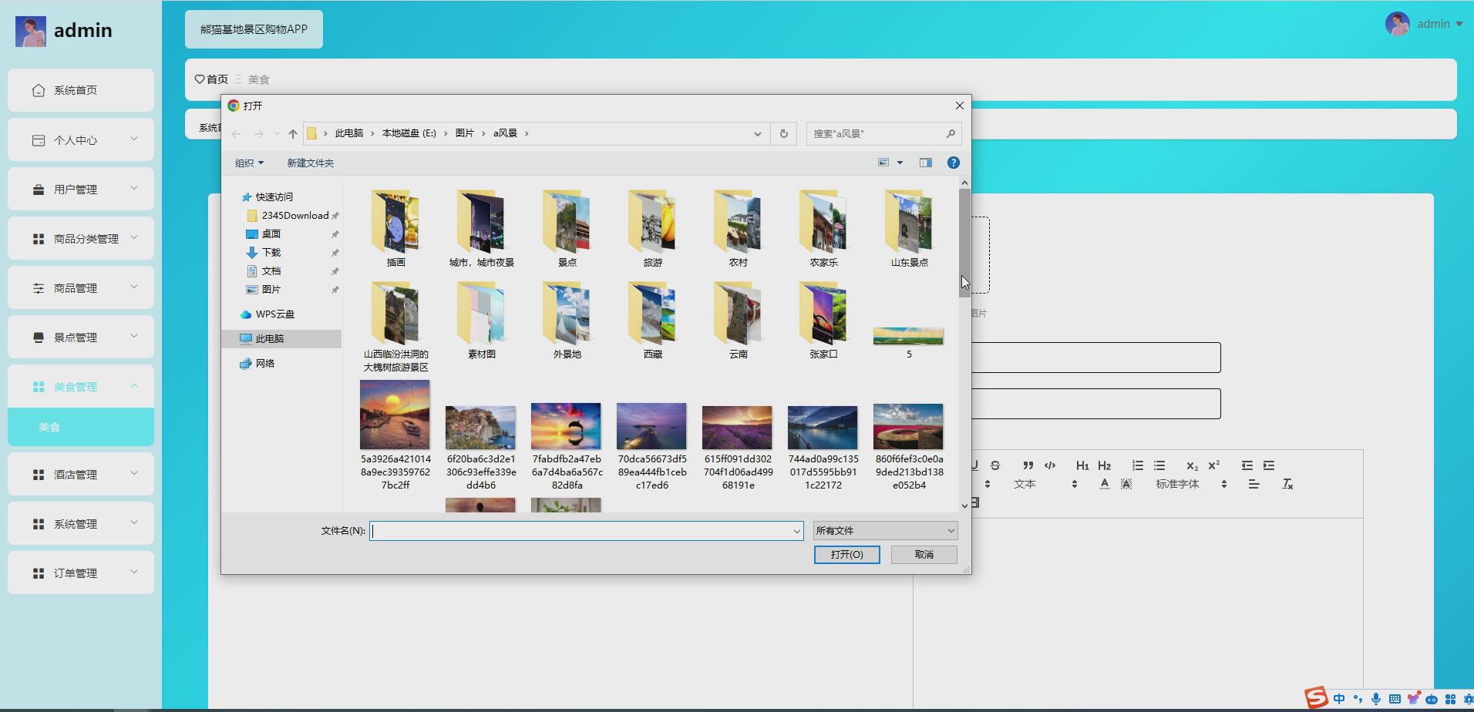
Task: Select the ordered list icon
Action: (1137, 465)
